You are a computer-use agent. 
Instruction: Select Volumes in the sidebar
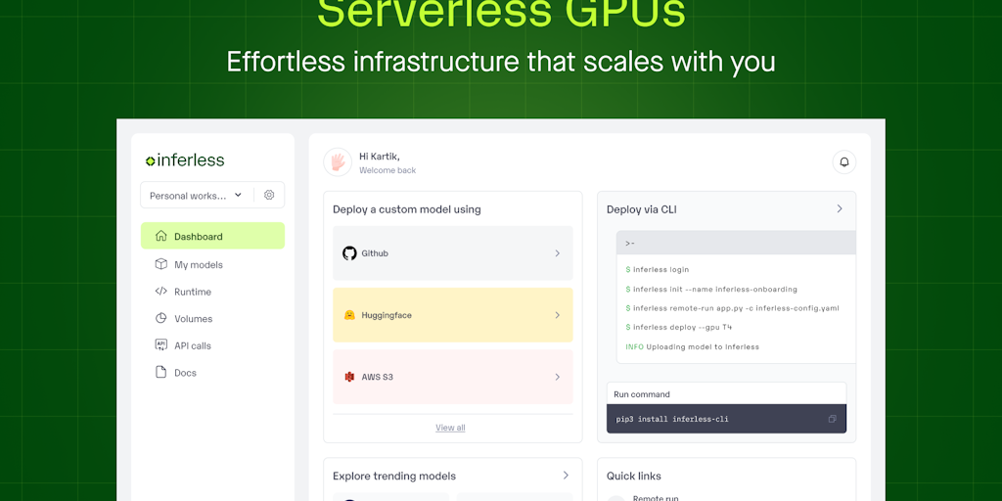193,318
